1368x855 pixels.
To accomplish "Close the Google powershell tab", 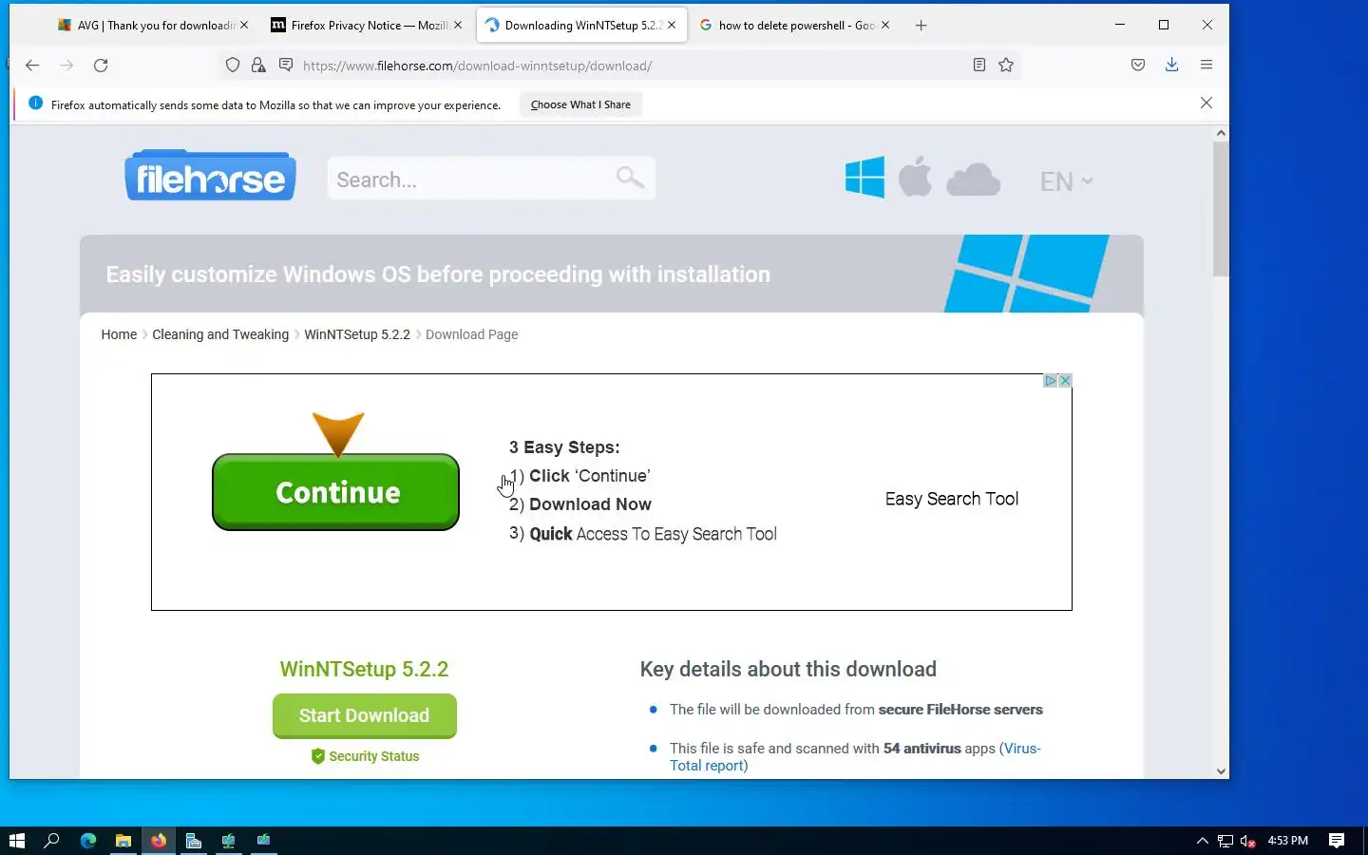I will click(x=885, y=26).
